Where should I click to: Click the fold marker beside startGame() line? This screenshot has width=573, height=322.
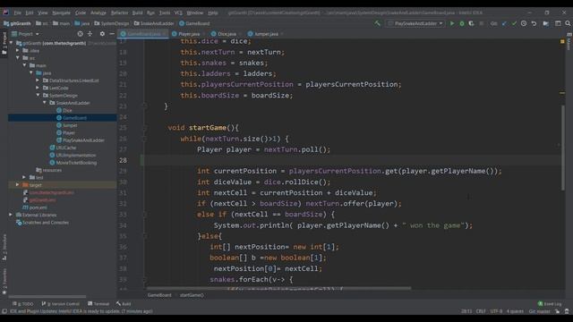point(145,128)
